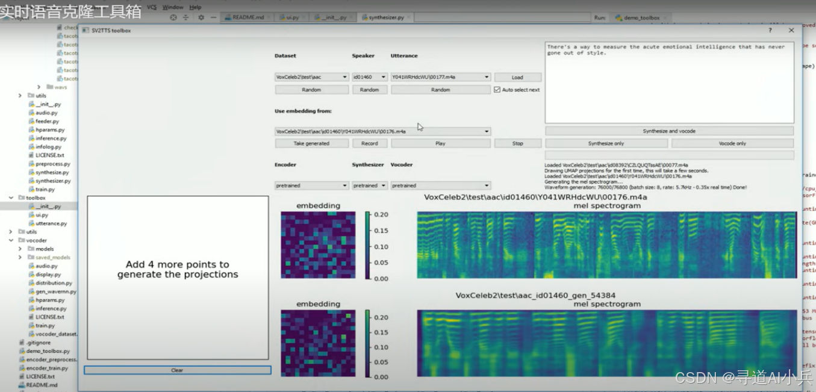Click the question mark help button in SV2TTS toolbox
Image resolution: width=816 pixels, height=392 pixels.
(770, 30)
